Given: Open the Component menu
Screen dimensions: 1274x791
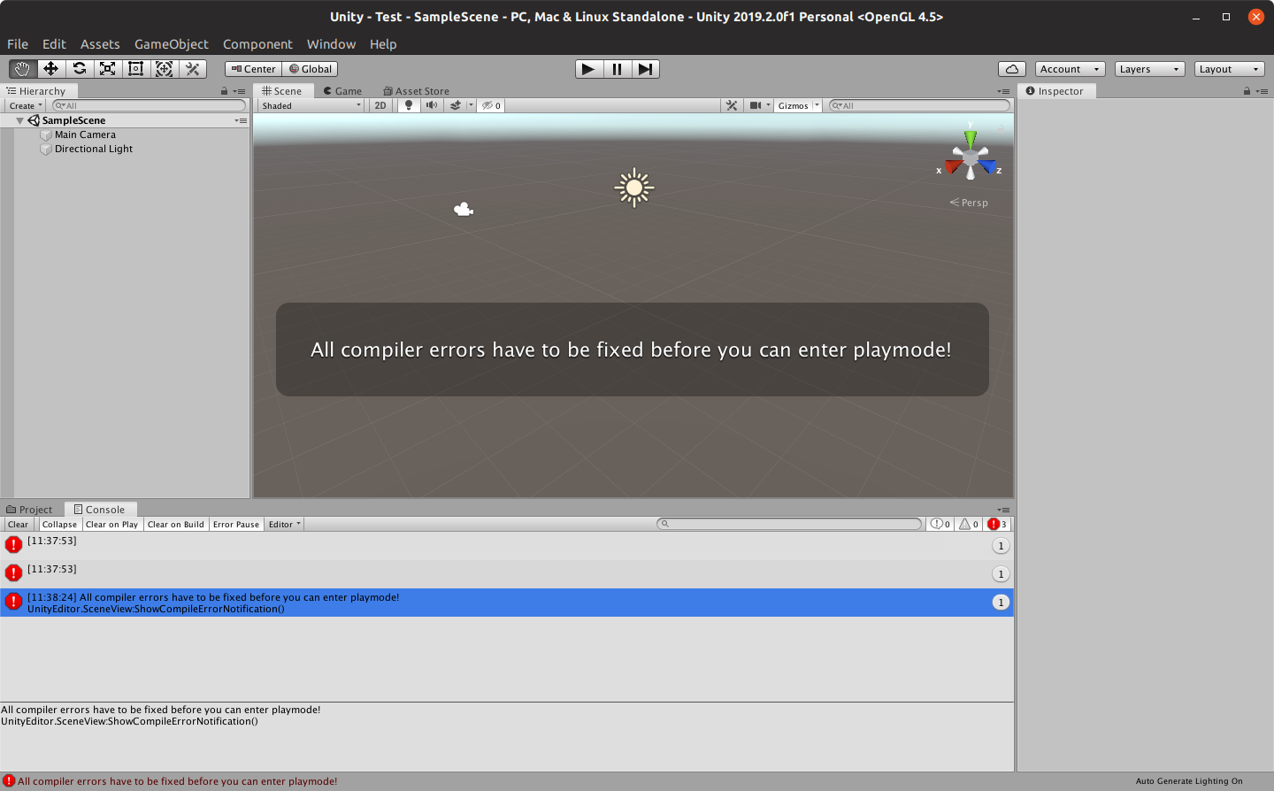Looking at the screenshot, I should [x=257, y=44].
